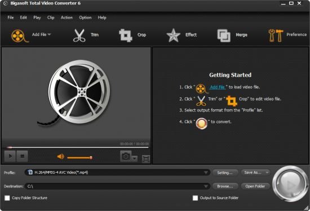310x211 pixels.
Task: Take a snapshot with the camera icon
Action: [126, 156]
